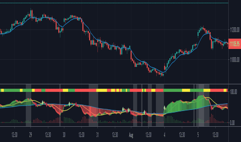Click the 12:30 time label following the 5 date
The image size is (241, 142).
pos(215,135)
